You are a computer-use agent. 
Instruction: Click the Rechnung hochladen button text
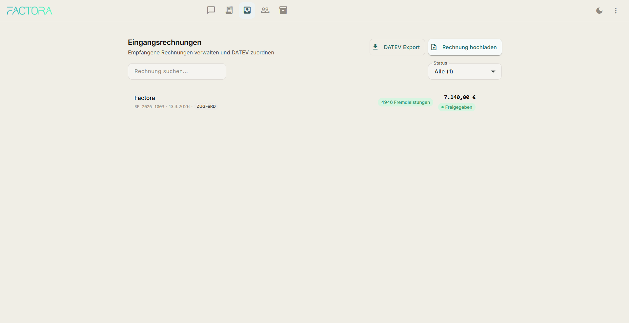pos(469,47)
